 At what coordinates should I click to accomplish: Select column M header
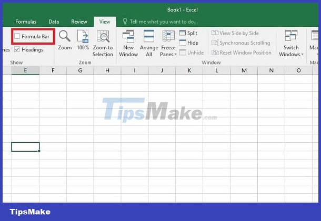coord(244,70)
